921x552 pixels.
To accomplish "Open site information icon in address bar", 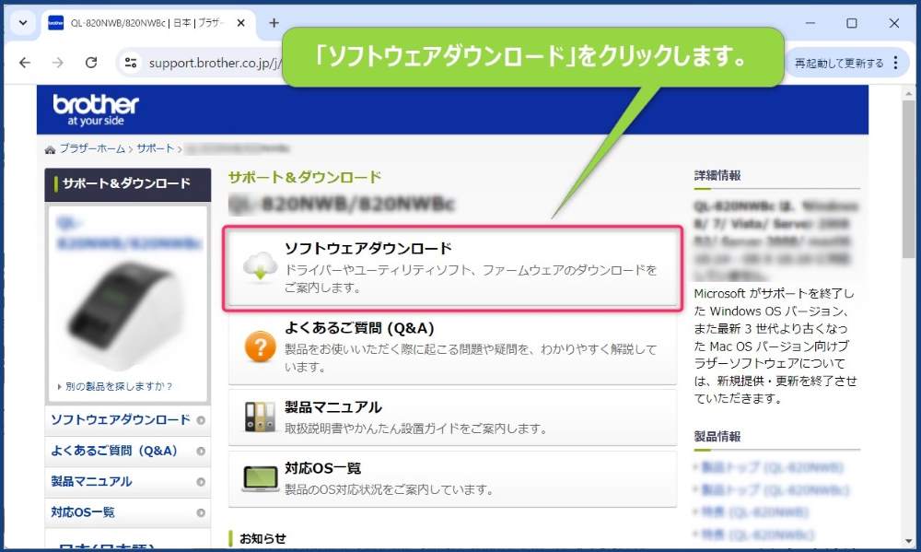I will coord(131,63).
